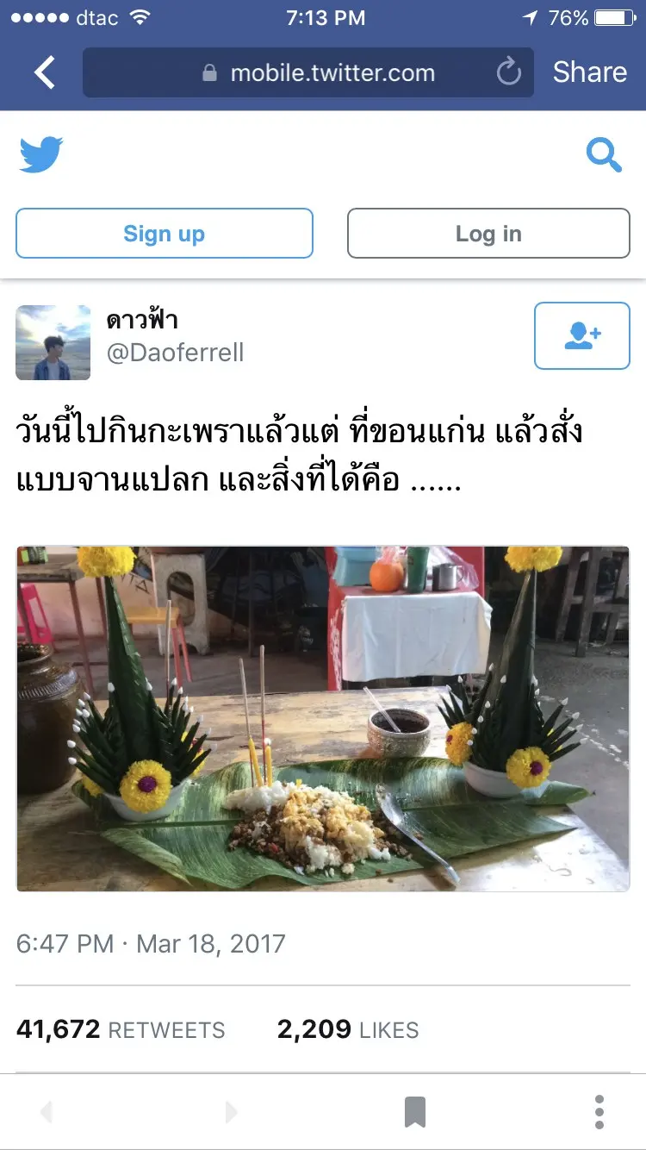The image size is (646, 1150).
Task: Tap the back arrow in browser header
Action: (x=45, y=72)
